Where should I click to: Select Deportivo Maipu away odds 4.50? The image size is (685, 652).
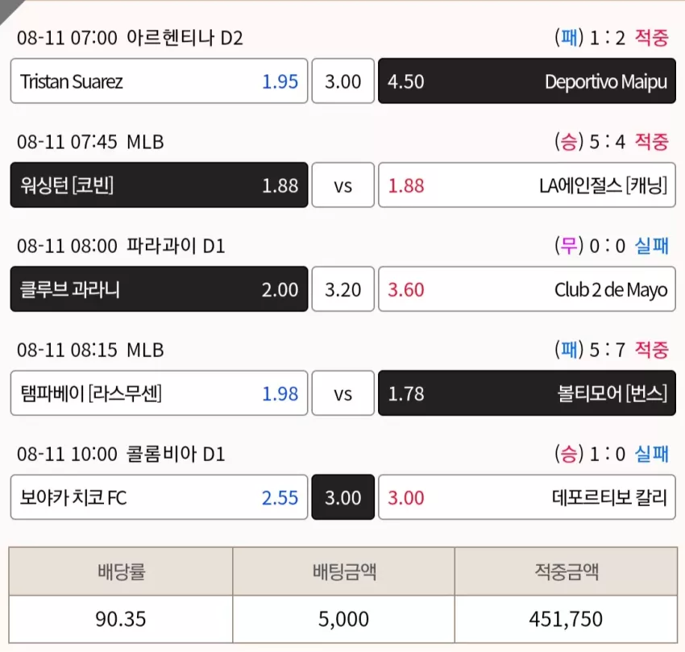(x=527, y=81)
